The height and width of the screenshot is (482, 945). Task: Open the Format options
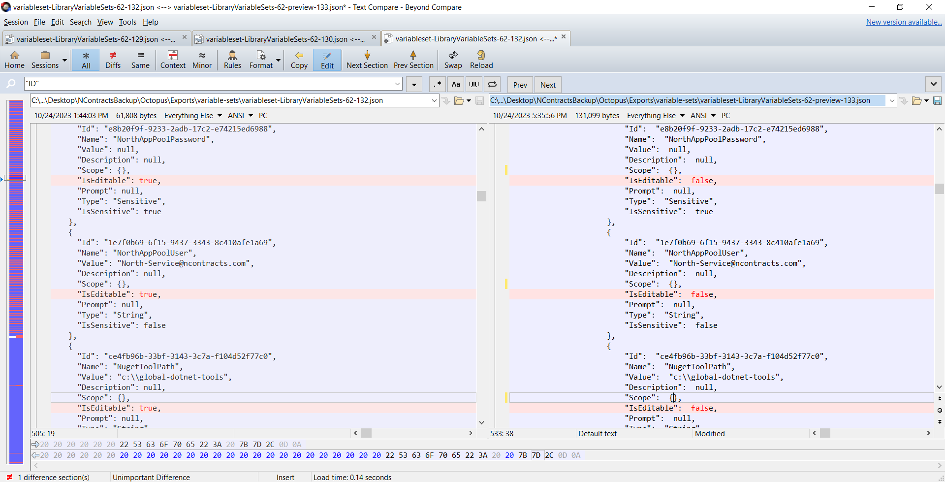click(x=261, y=60)
